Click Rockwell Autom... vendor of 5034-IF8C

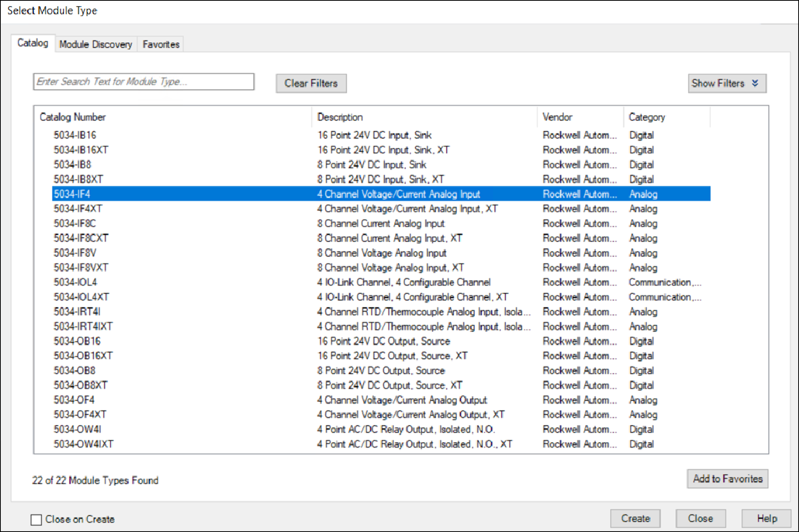580,224
